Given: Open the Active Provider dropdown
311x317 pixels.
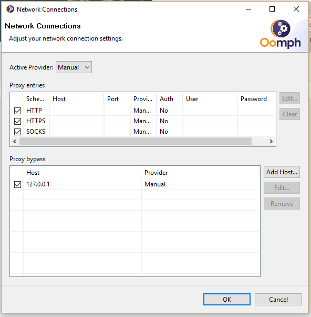Looking at the screenshot, I should click(74, 67).
